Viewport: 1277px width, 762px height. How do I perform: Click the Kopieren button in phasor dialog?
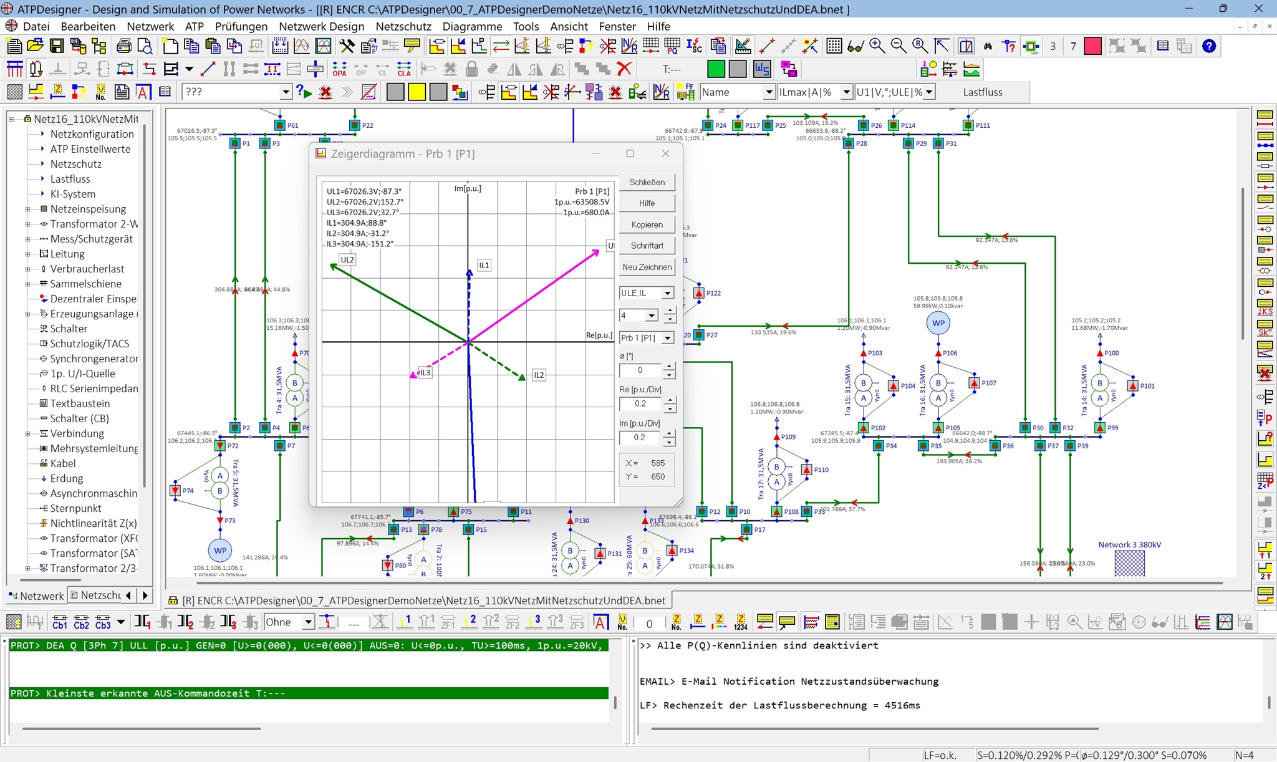click(647, 224)
